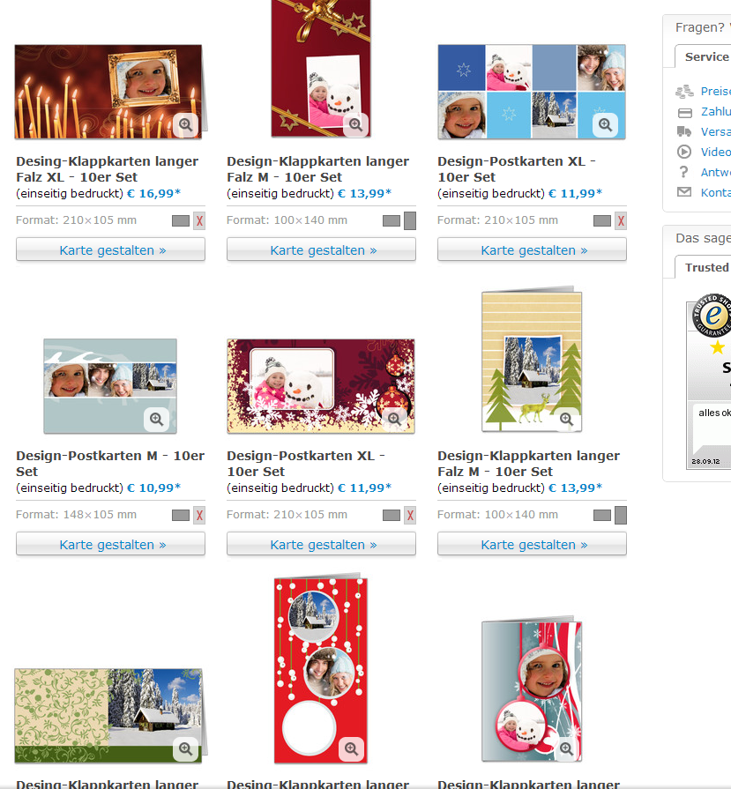Click the Trusted Shops guarantee seal

712,316
